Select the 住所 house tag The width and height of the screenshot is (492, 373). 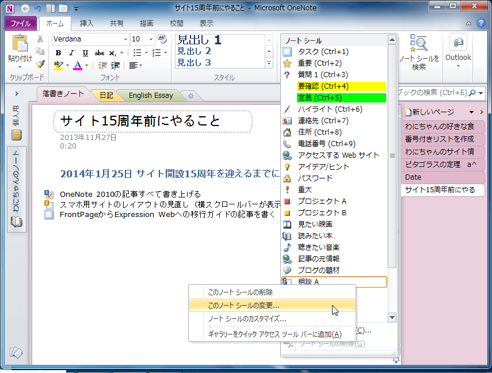point(334,132)
